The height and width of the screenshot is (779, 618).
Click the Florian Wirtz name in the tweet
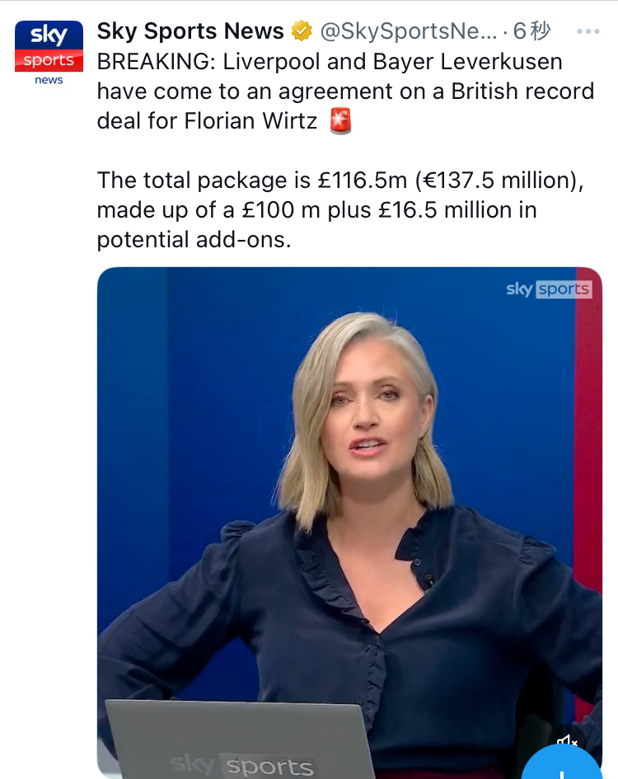(x=250, y=121)
